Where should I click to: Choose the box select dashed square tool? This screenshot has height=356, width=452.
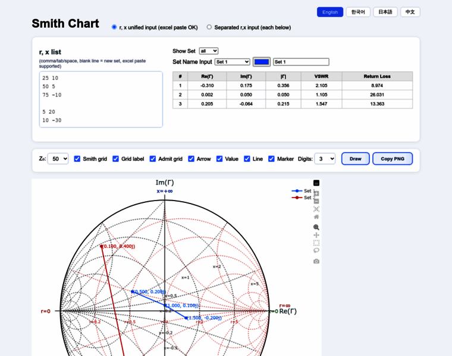click(x=316, y=243)
